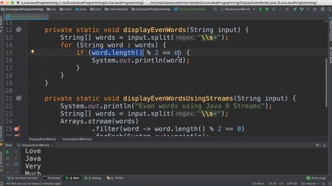
Task: Hide the Run tool window
Action: tap(324, 145)
